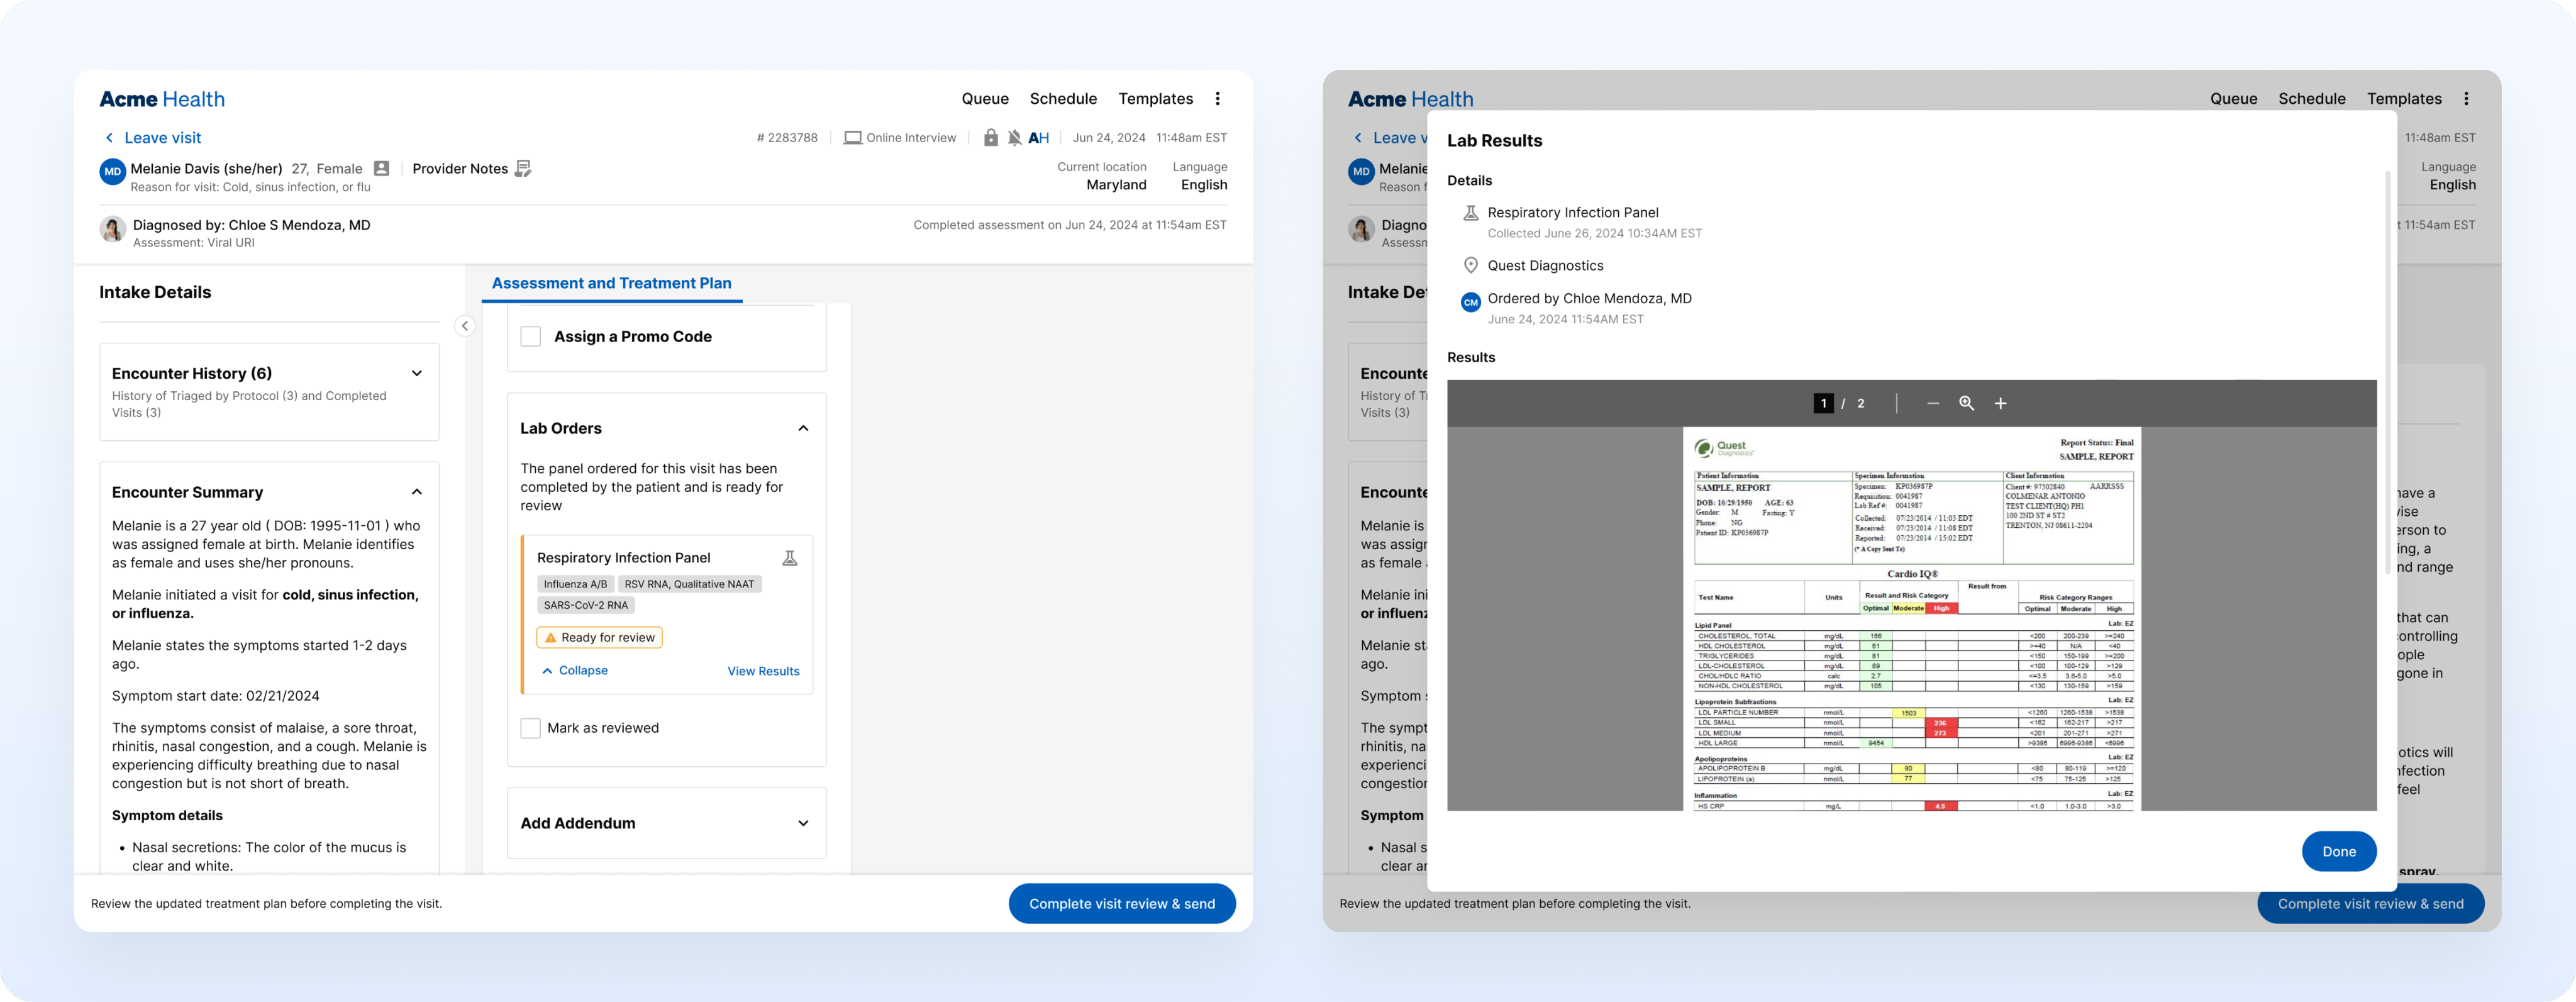
Task: Click the MD patient avatar in right window
Action: tap(1361, 171)
